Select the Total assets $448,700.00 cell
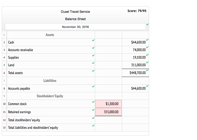The height and width of the screenshot is (140, 197). [135, 73]
